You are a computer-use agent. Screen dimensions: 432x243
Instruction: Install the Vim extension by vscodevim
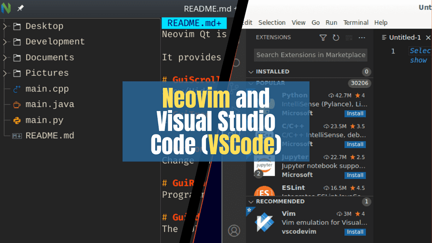355,232
